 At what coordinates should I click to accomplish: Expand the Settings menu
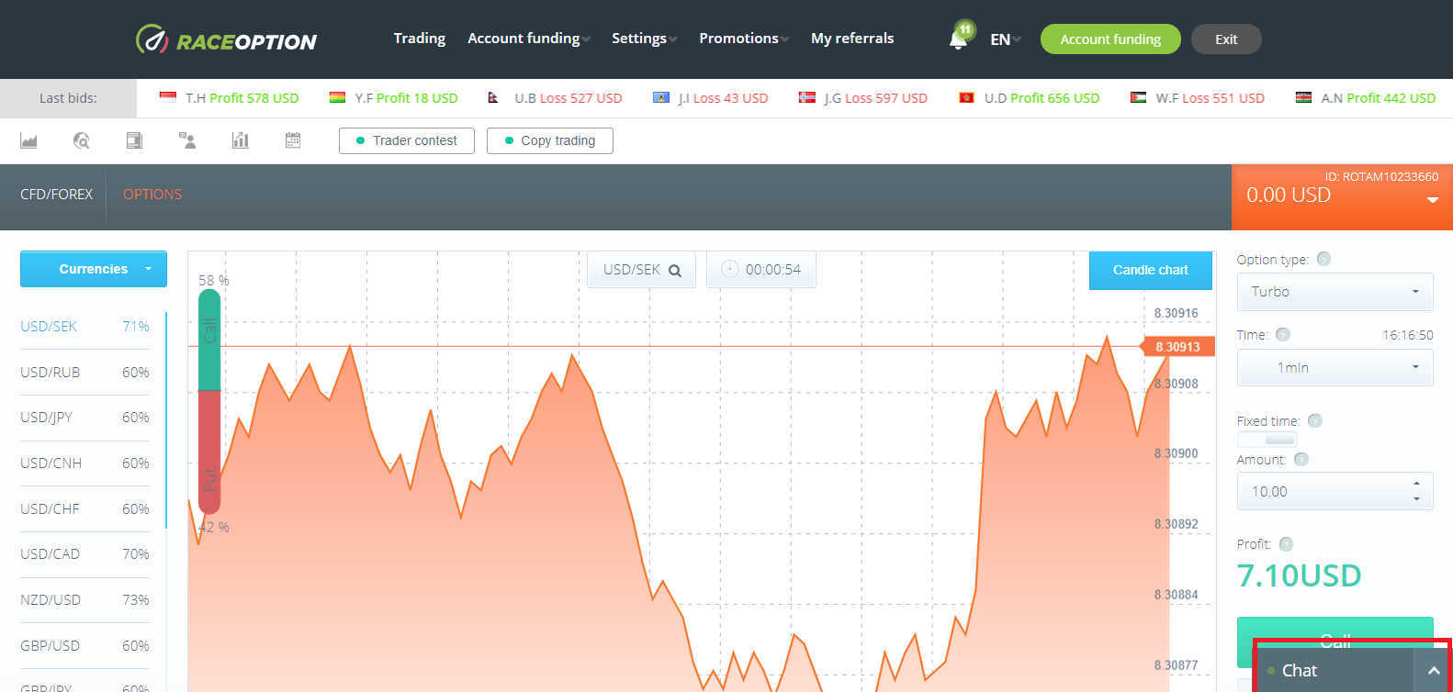click(644, 39)
